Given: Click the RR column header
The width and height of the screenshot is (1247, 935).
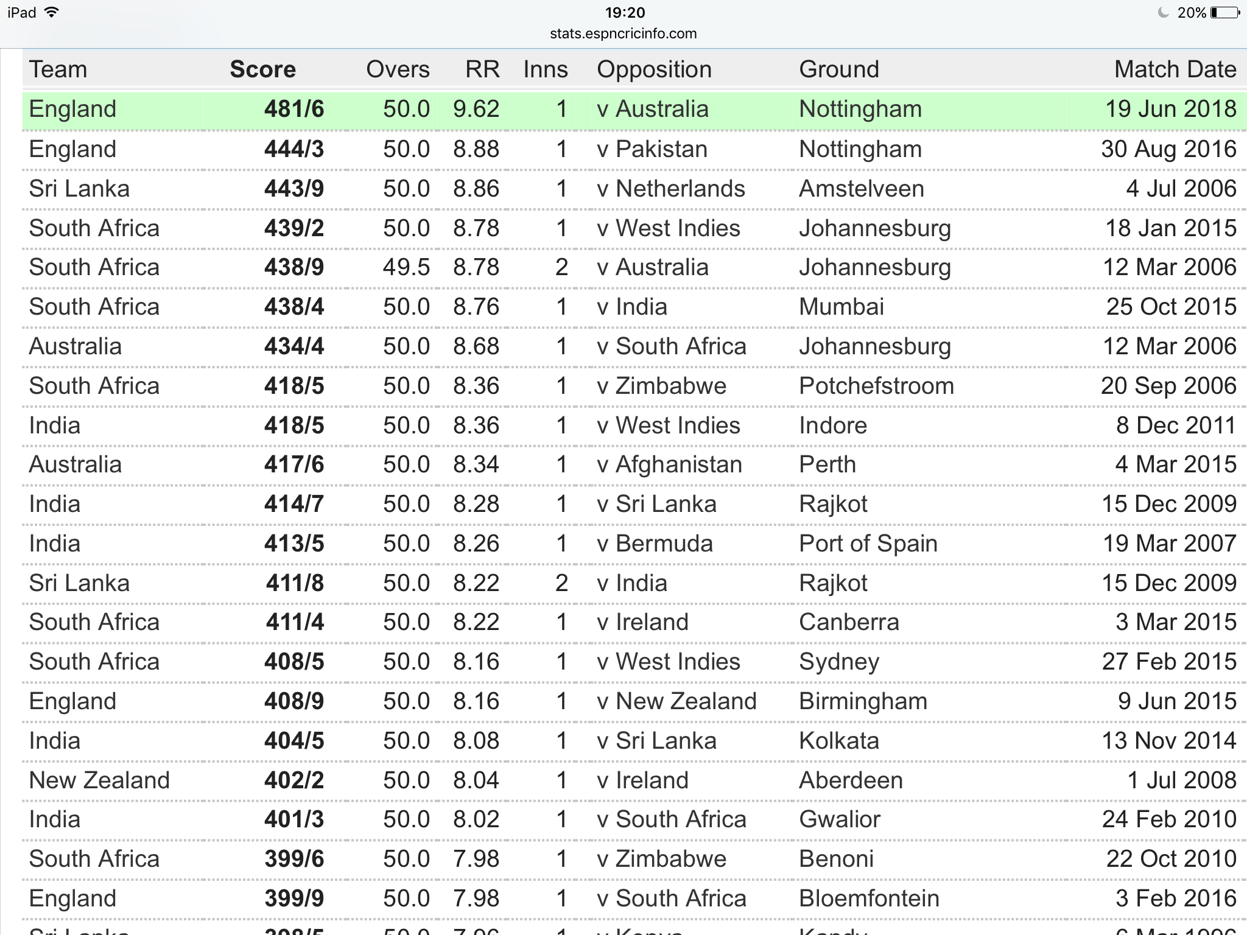Looking at the screenshot, I should [x=482, y=69].
